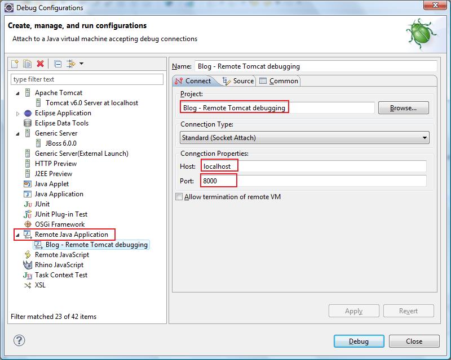Screen dimensions: 451x360
Task: Click the Project text field
Action: (x=277, y=108)
